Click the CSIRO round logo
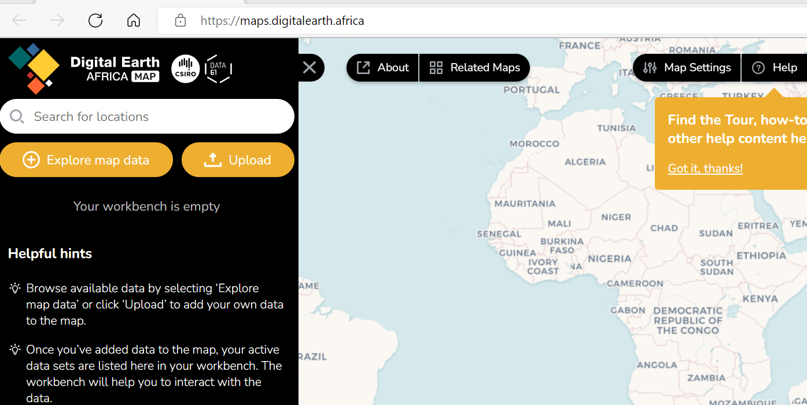This screenshot has height=405, width=807. pos(186,69)
